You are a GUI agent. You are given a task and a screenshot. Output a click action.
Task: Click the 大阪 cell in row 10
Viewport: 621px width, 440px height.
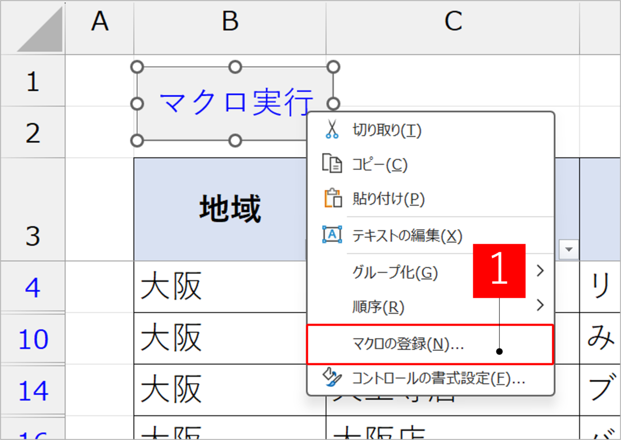click(230, 339)
